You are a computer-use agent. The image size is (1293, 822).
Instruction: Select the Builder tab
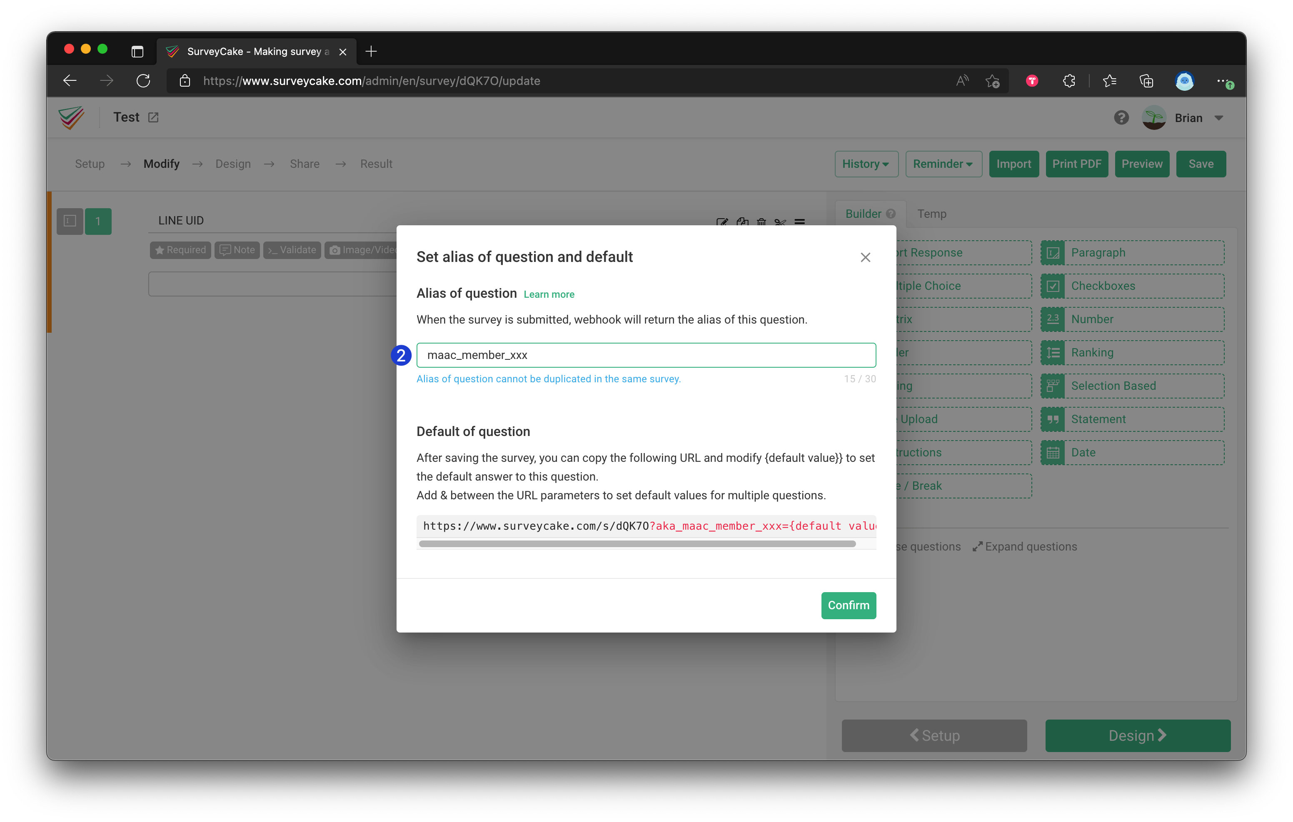pyautogui.click(x=864, y=213)
